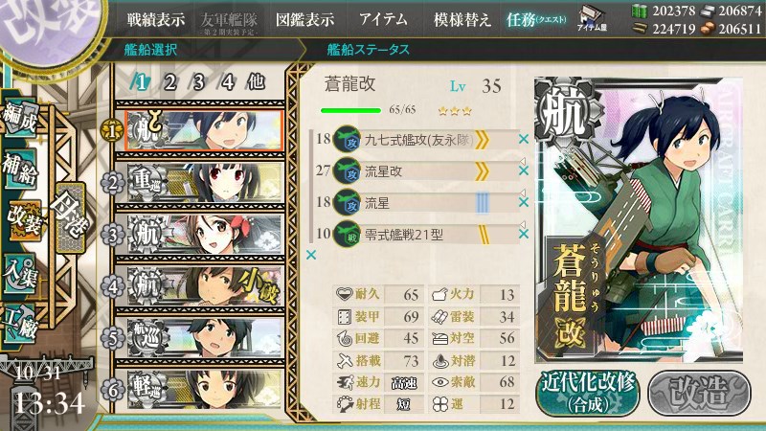Remove 流星改 with its X button
The height and width of the screenshot is (431, 766).
[524, 171]
